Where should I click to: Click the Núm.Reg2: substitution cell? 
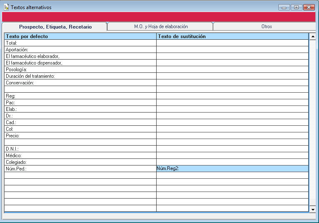(x=232, y=169)
